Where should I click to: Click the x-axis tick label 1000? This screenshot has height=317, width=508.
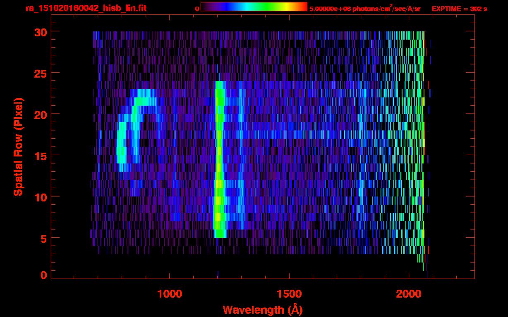pos(170,294)
